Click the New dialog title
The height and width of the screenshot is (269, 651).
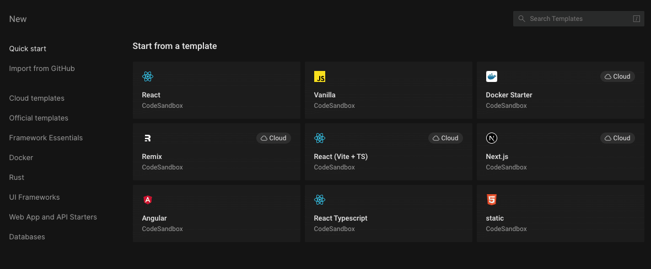pos(18,19)
